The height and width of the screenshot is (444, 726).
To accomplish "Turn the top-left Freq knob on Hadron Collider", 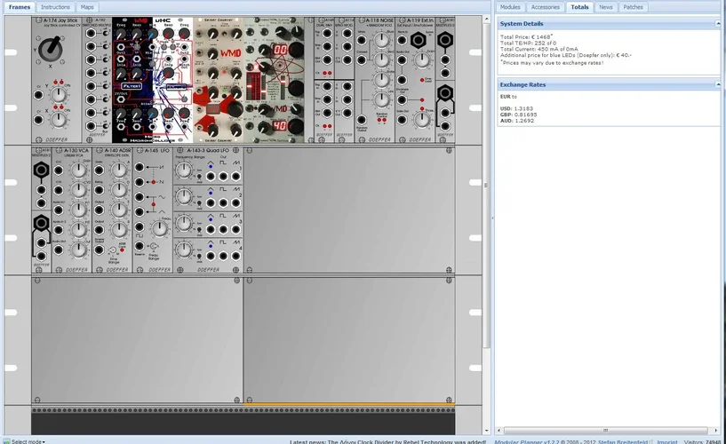I will 120,35.
